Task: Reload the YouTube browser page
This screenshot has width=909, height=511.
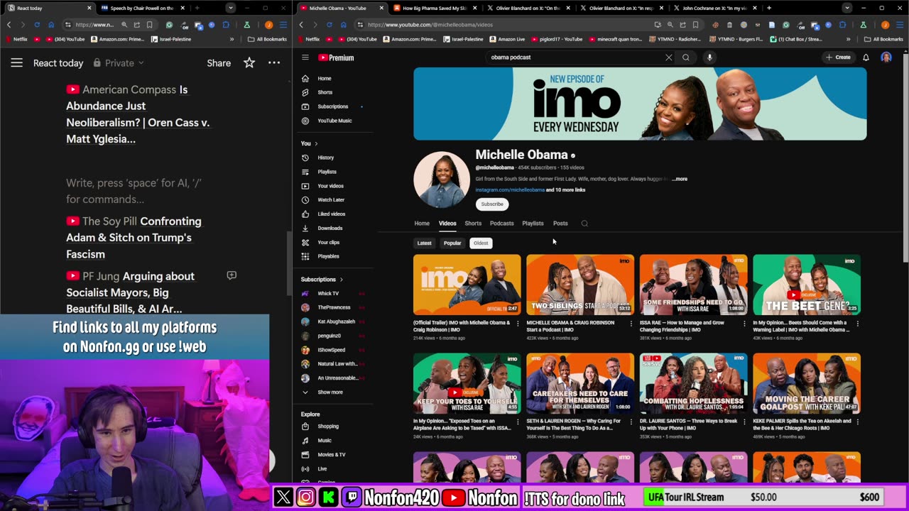Action: coord(329,25)
